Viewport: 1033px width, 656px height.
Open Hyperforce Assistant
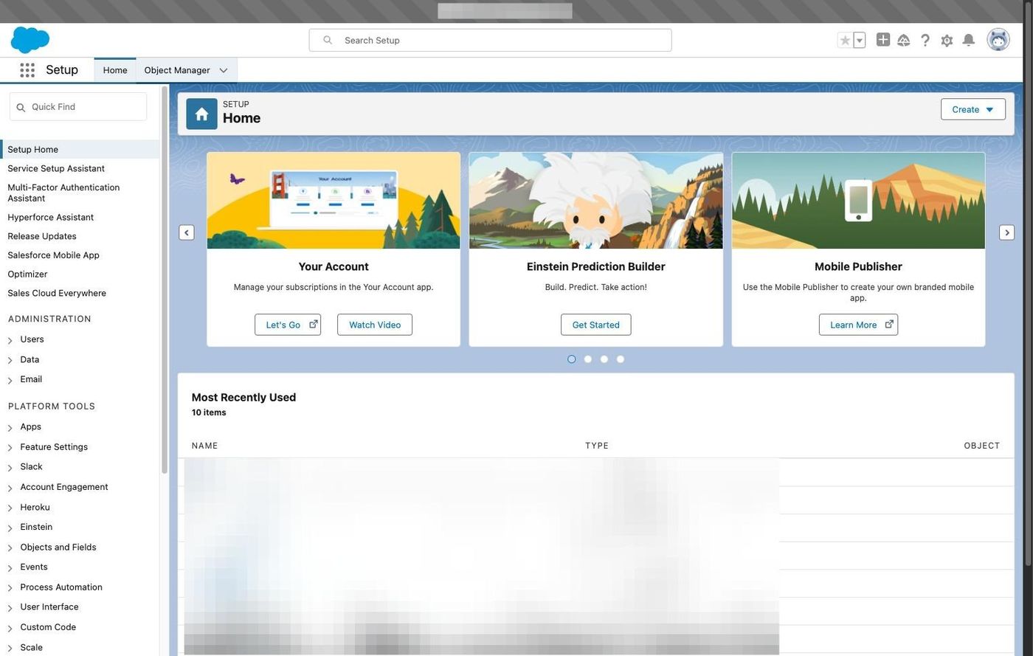point(50,217)
